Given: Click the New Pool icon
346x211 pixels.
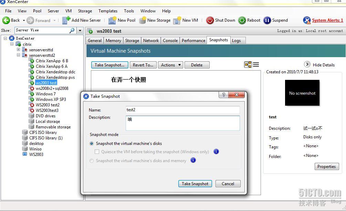Looking at the screenshot, I should [112, 20].
